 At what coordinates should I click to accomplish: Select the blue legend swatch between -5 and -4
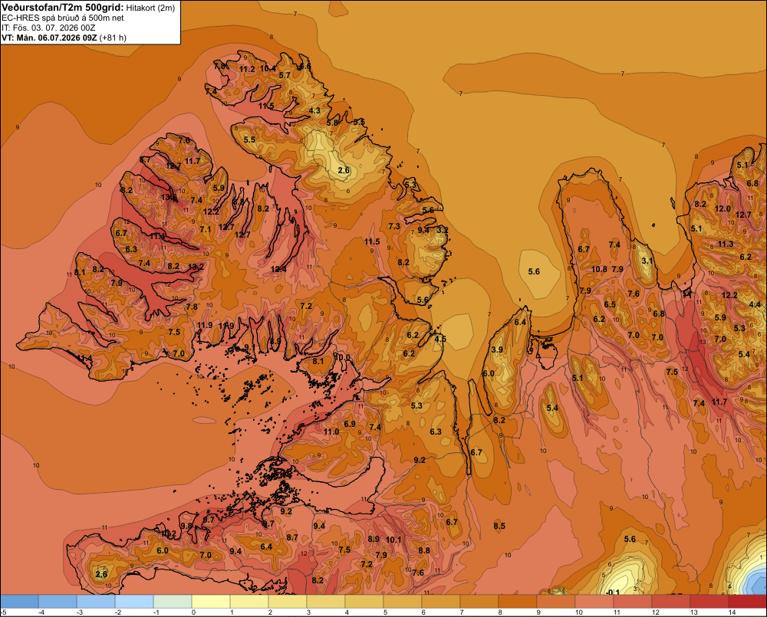tap(19, 602)
